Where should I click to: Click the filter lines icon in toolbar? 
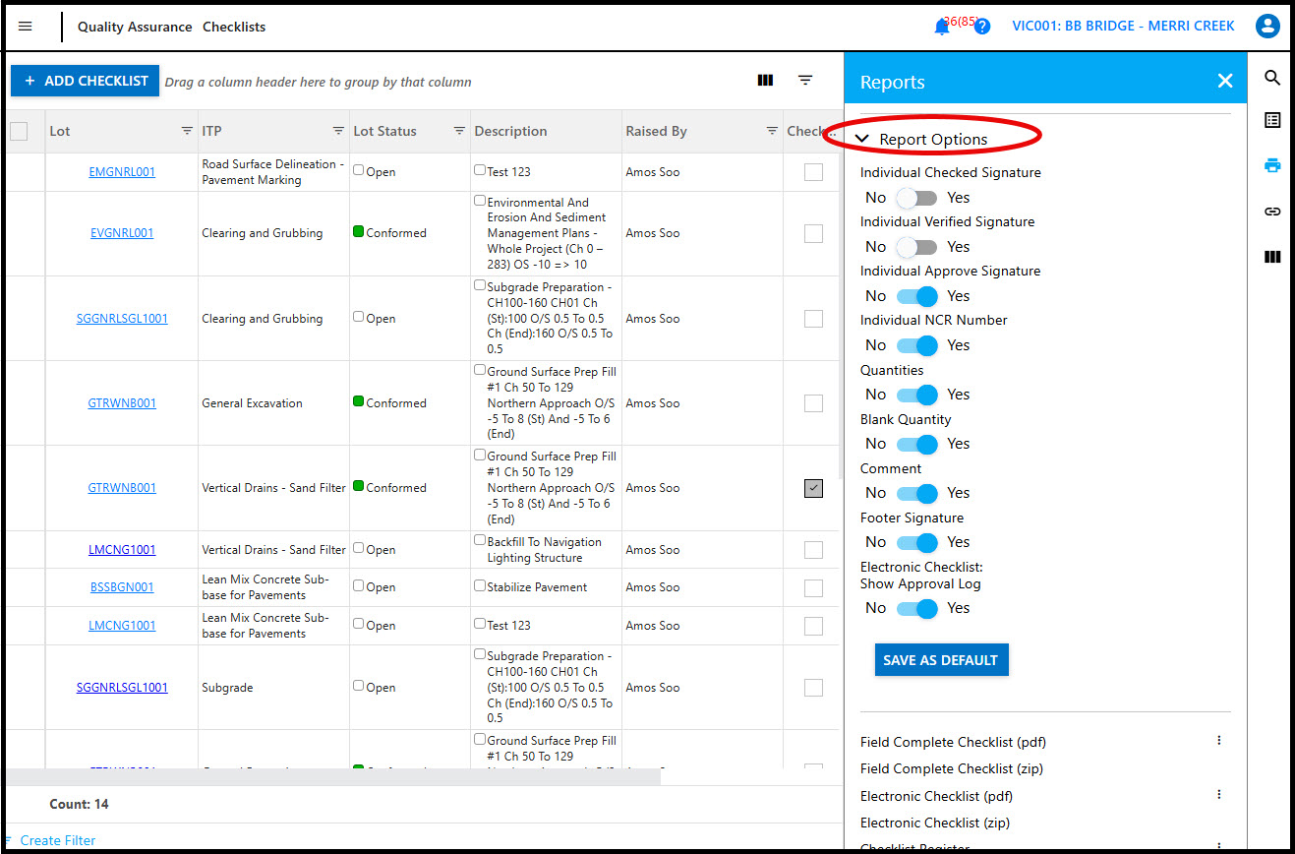805,81
